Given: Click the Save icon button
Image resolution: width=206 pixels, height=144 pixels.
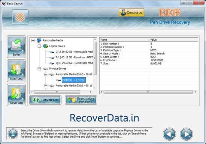Looking at the screenshot, I should (16, 47).
